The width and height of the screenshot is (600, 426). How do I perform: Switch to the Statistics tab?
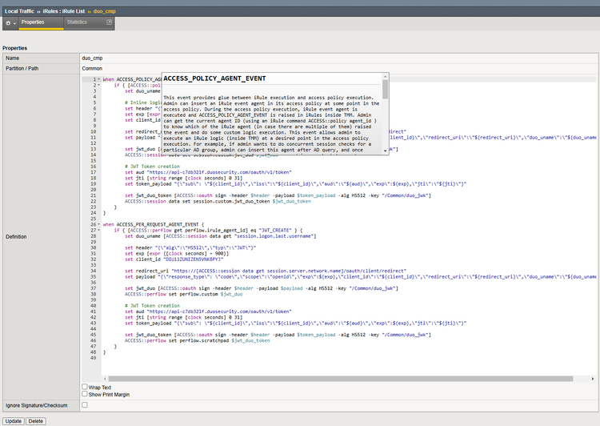point(77,22)
